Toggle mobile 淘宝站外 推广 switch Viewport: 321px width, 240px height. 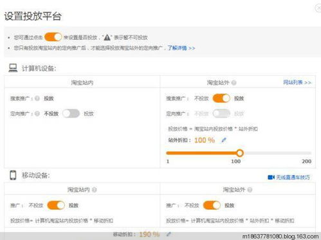pos(212,205)
